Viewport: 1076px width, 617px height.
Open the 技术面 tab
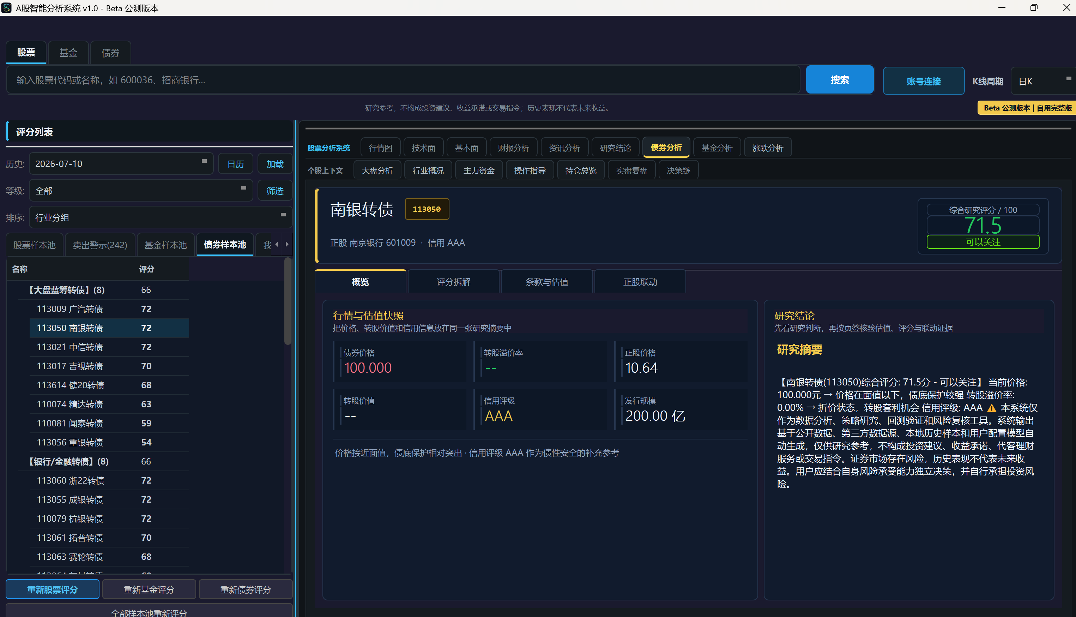tap(423, 148)
